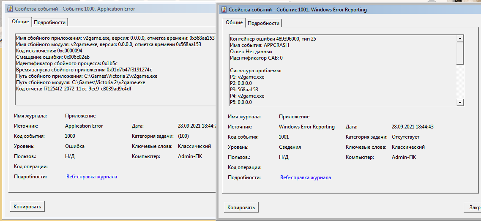Image resolution: width=481 pixels, height=221 pixels.
Task: Click Копировать button in Application Error window
Action: coord(27,207)
